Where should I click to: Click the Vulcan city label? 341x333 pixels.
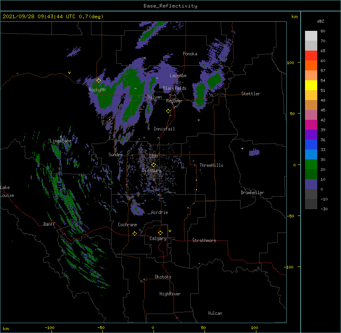[215, 313]
